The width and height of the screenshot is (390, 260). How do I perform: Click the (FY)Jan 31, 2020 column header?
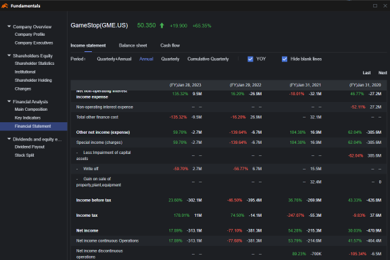[365, 85]
